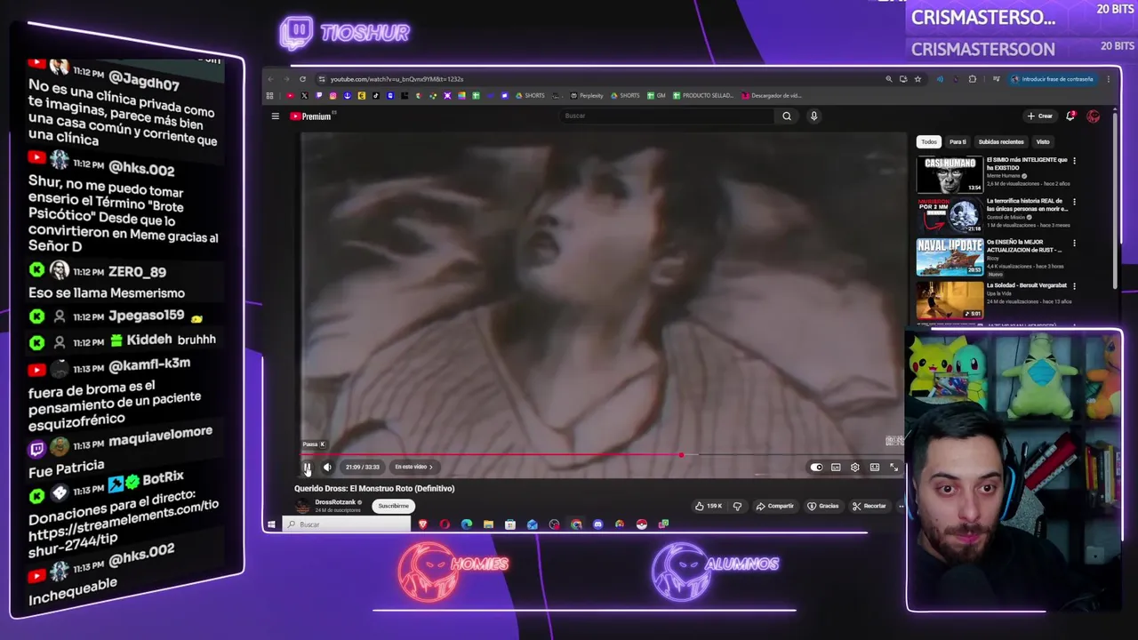Bookmark this page with the star icon
The image size is (1138, 640).
[918, 79]
